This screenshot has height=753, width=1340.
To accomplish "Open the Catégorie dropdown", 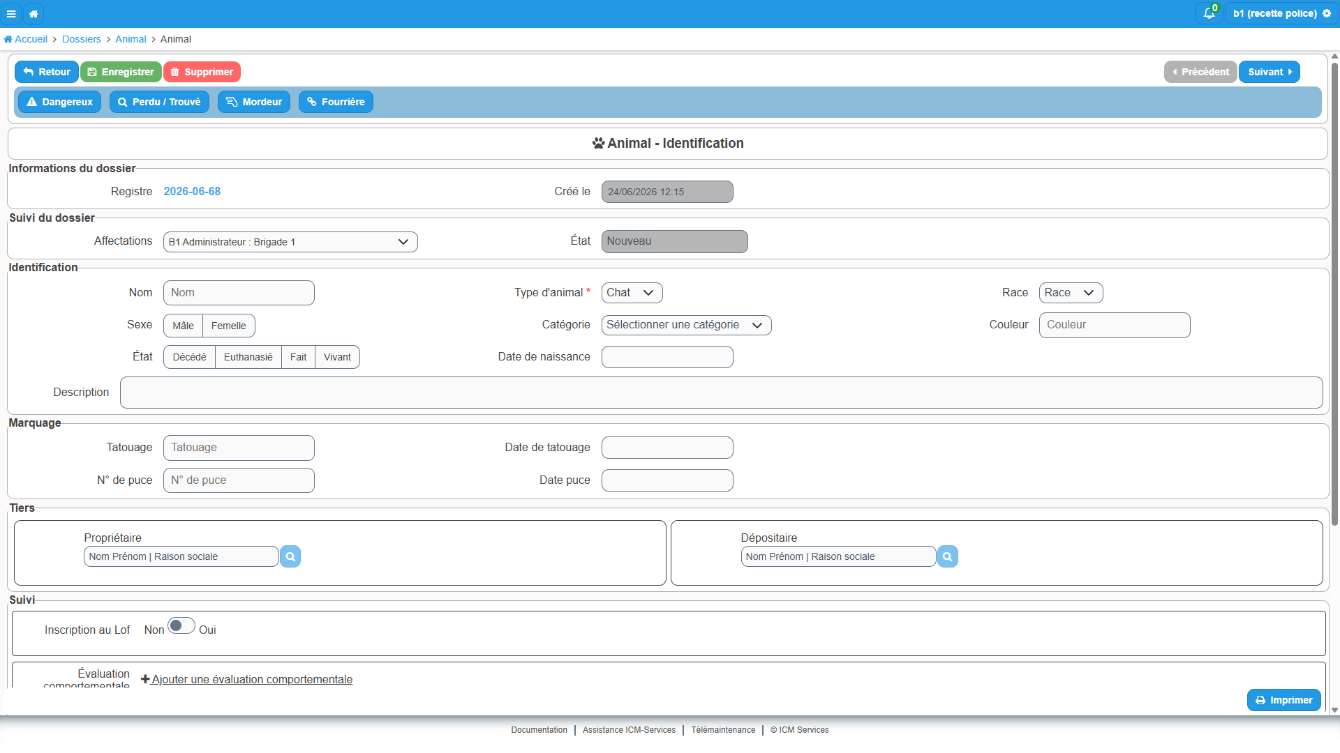I will [686, 325].
